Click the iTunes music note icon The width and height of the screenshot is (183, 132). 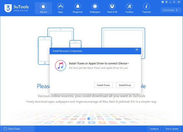[x=60, y=66]
